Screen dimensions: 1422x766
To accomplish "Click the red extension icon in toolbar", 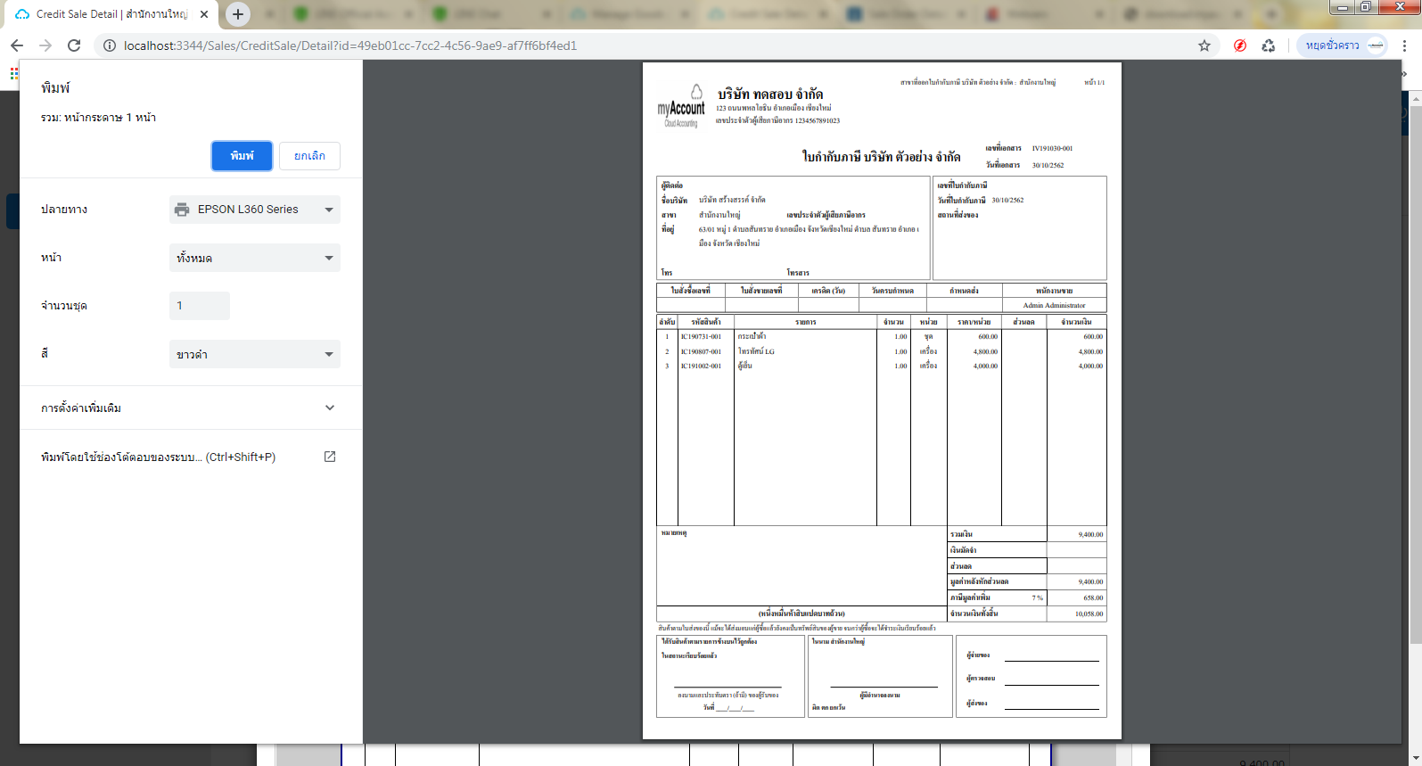I will click(x=1240, y=45).
